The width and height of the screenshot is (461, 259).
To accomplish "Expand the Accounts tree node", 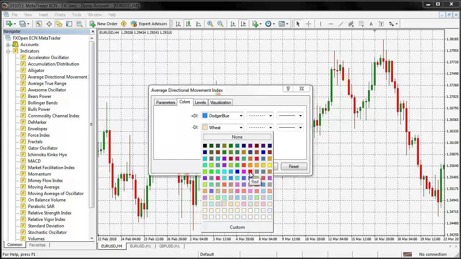I will [8, 45].
